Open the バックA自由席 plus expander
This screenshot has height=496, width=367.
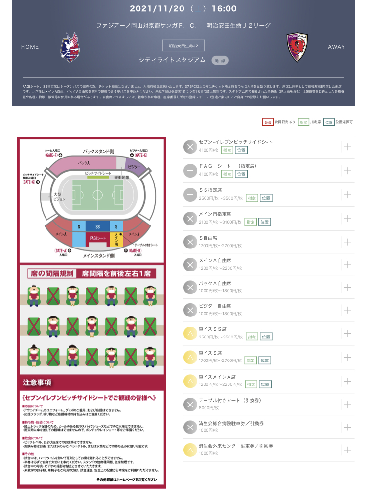[348, 288]
